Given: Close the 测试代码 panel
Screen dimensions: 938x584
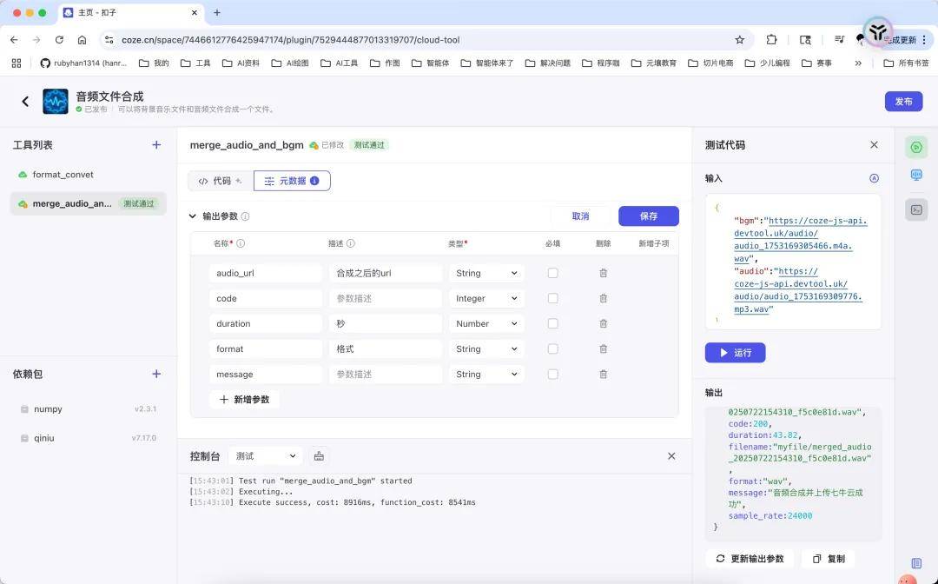Looking at the screenshot, I should pyautogui.click(x=874, y=145).
